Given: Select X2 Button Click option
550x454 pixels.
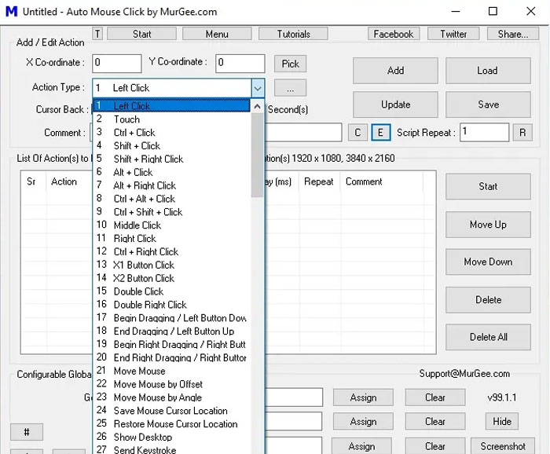Looking at the screenshot, I should (x=171, y=278).
